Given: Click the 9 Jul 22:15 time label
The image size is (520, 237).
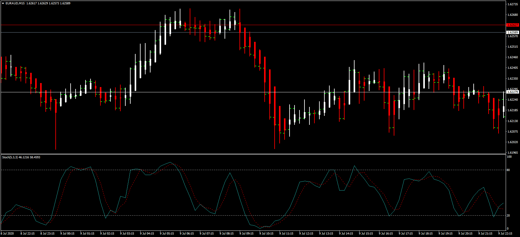Looking at the screenshot, I should [x=505, y=234].
